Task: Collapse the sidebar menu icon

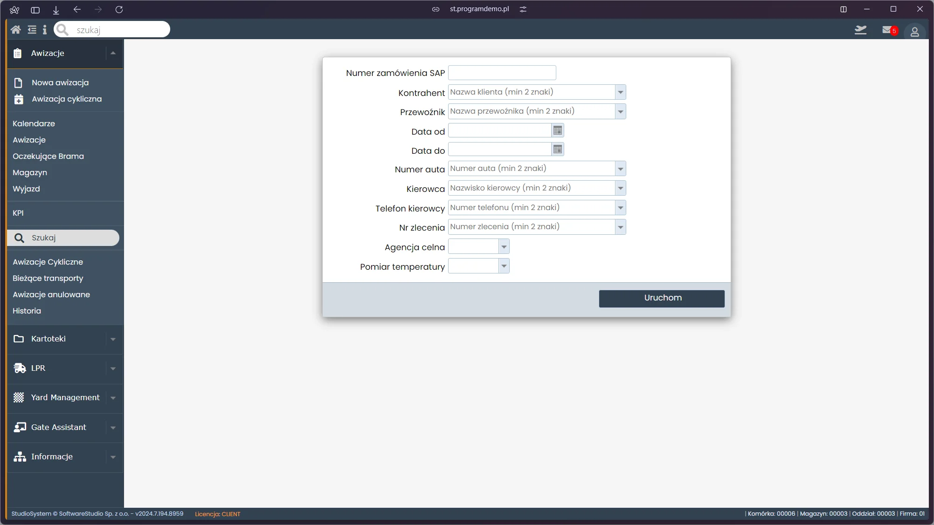Action: tap(32, 30)
